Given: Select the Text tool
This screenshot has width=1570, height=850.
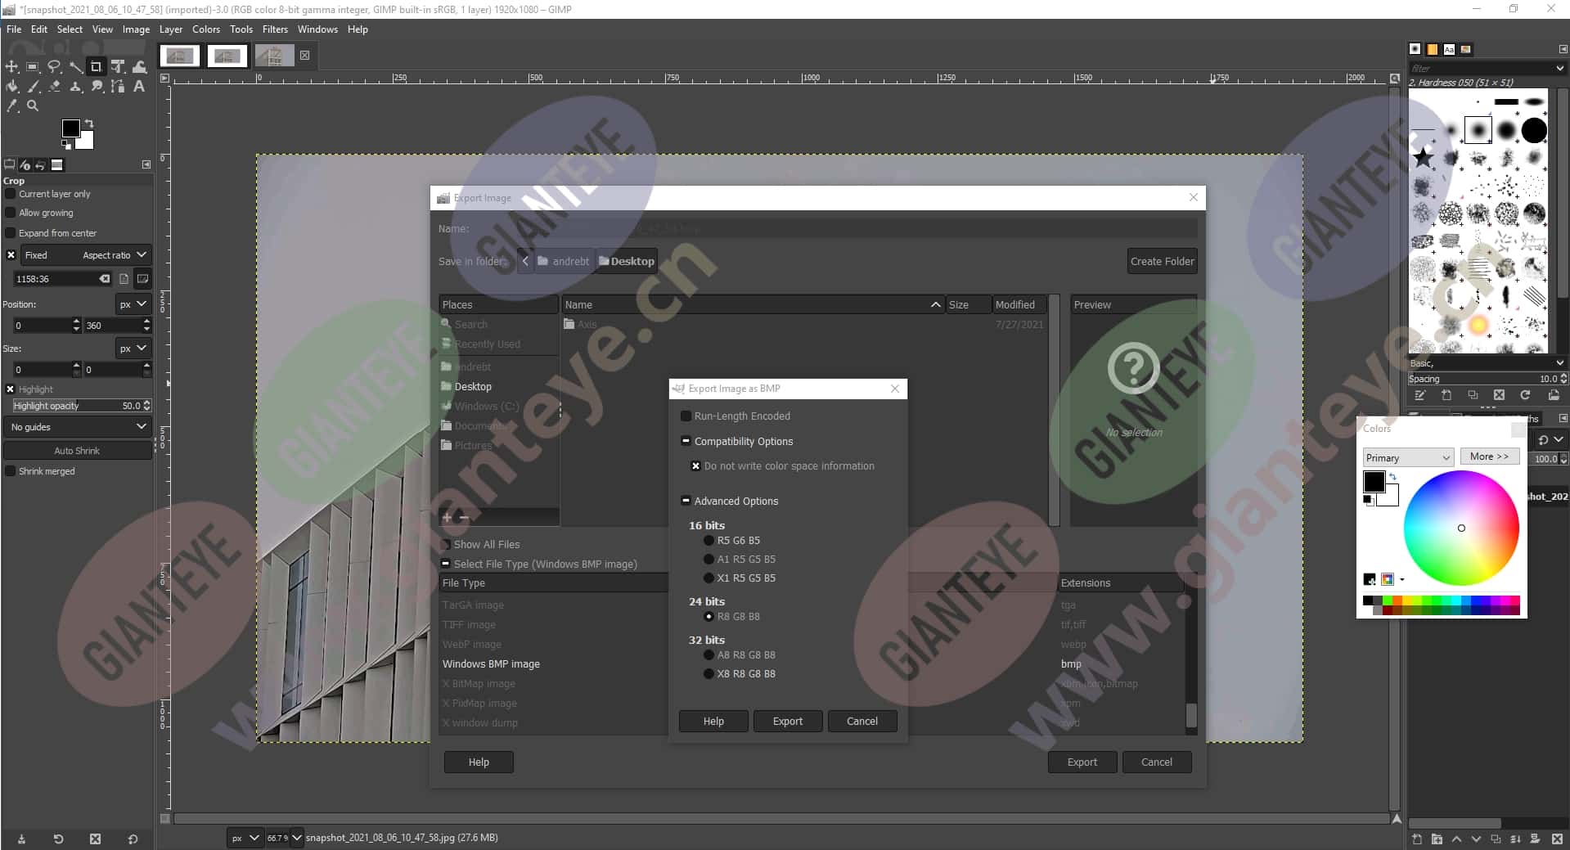Looking at the screenshot, I should click(x=139, y=86).
